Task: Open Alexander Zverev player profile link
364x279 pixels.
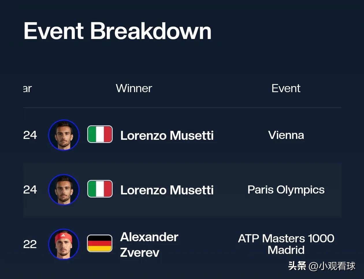Action: pos(149,245)
